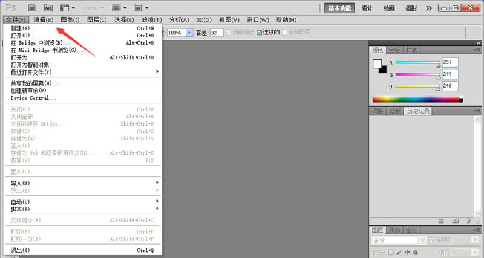
Task: Open Device Central... from the menu
Action: click(x=82, y=98)
